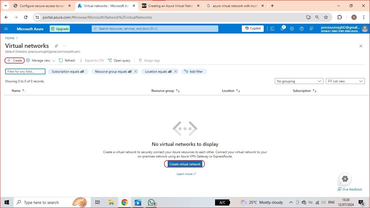Select the Virtual networks - Microsoft Azure tab
The height and width of the screenshot is (208, 370).
tap(106, 6)
